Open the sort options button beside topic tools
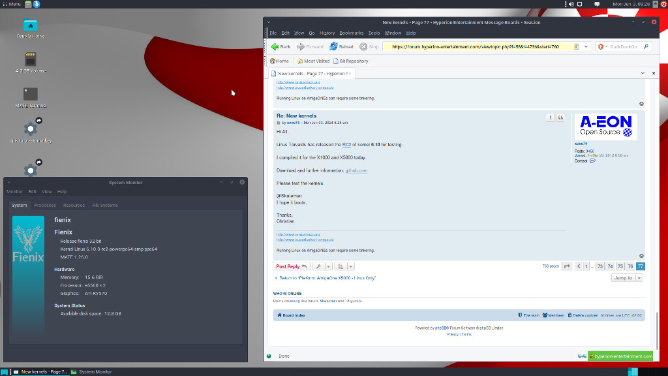 (x=341, y=266)
